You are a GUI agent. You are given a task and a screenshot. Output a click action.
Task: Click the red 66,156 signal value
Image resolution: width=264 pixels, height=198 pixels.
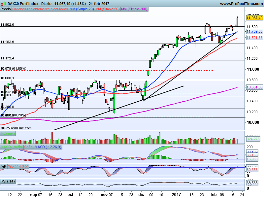pyautogui.click(x=252, y=155)
